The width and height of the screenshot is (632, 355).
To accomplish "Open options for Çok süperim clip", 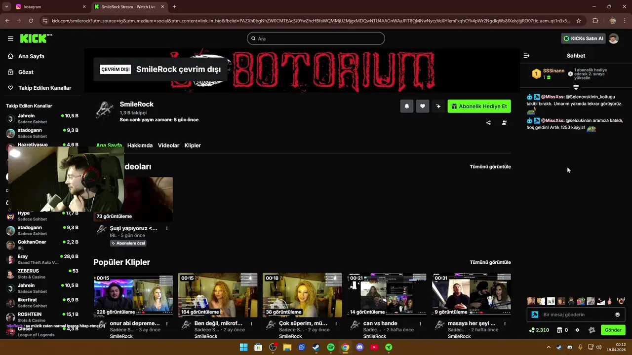I will [336, 323].
